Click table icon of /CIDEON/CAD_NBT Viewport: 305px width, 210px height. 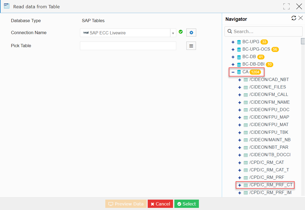246,80
